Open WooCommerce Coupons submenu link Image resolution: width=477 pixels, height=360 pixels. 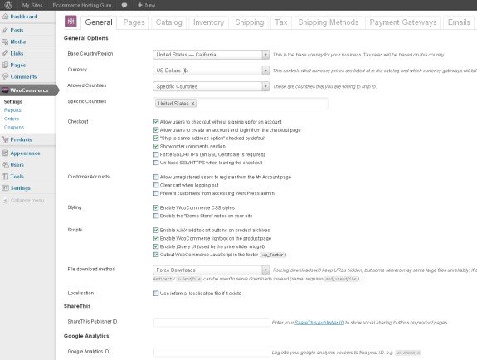[x=14, y=127]
